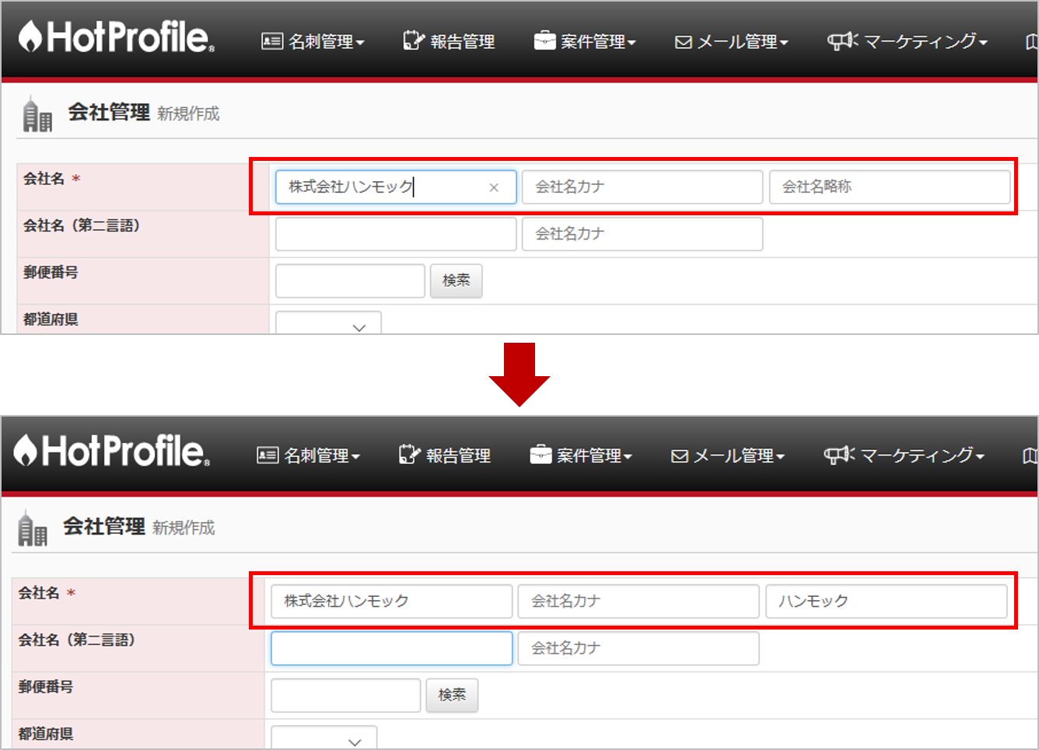Click briefcase icon beside 案件管理 in upper header
Viewport: 1039px width, 750px height.
(544, 40)
